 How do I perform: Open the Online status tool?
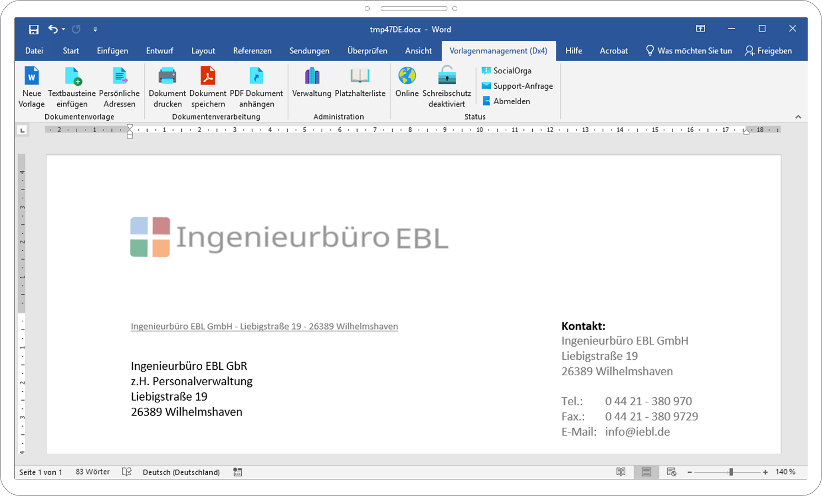click(407, 87)
